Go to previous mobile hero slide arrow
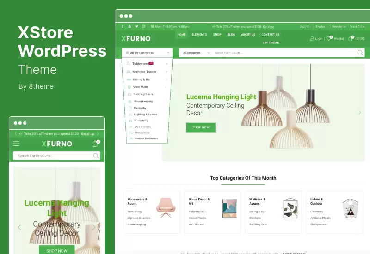The image size is (370, 254). [19, 227]
